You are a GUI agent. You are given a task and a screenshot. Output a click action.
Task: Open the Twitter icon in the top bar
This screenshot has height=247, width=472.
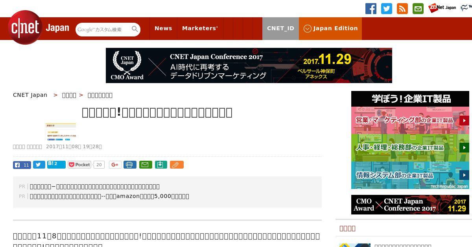[387, 9]
